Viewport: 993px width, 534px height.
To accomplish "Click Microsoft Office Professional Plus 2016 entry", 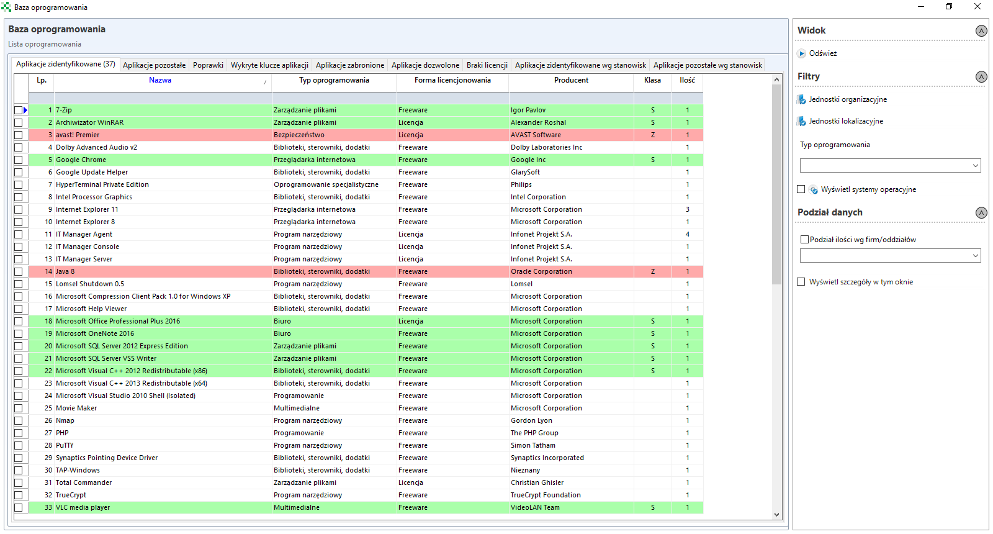I will point(118,321).
